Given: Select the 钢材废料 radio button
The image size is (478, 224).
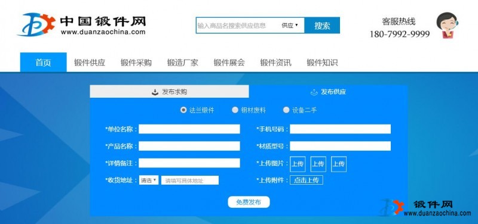Looking at the screenshot, I should pos(235,110).
